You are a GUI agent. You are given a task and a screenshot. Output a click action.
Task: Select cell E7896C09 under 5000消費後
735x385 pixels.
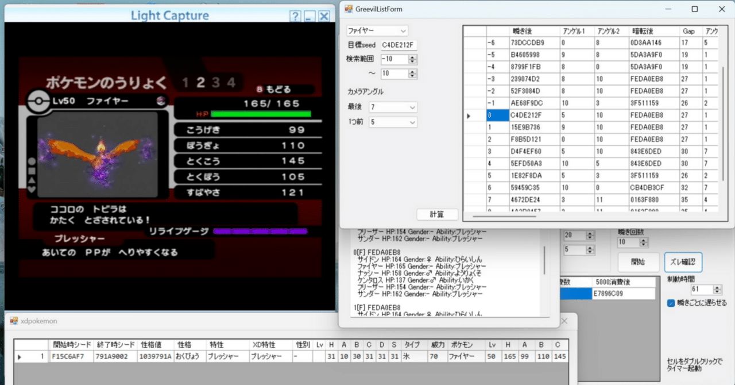[x=623, y=294]
